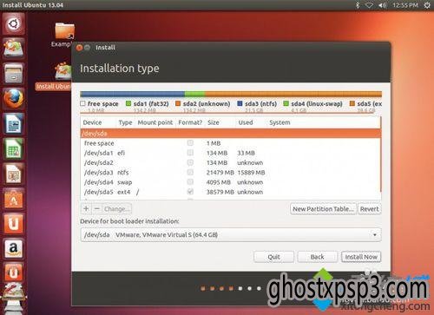Click the sda1 (fat32) legend swatch
The image size is (434, 315).
tap(128, 103)
